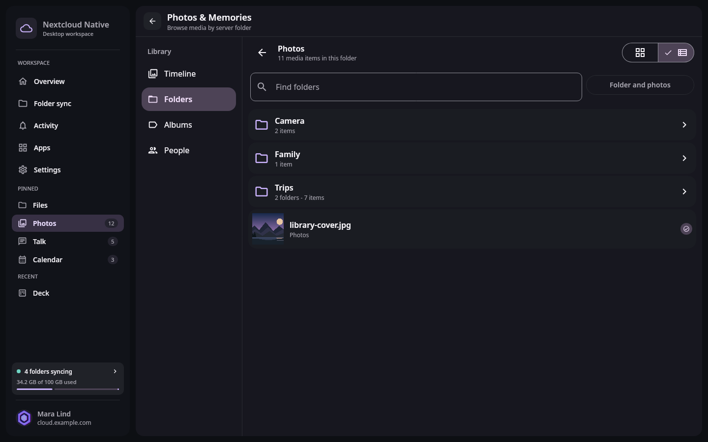Expand the 4 folders syncing status panel
Viewport: 708px width, 442px height.
point(68,379)
